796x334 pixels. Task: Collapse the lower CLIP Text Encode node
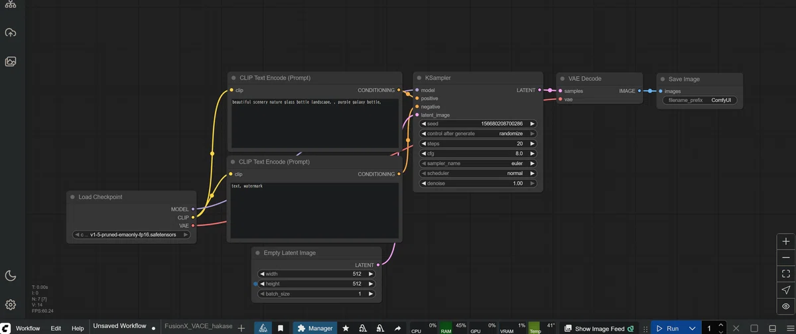tap(233, 162)
